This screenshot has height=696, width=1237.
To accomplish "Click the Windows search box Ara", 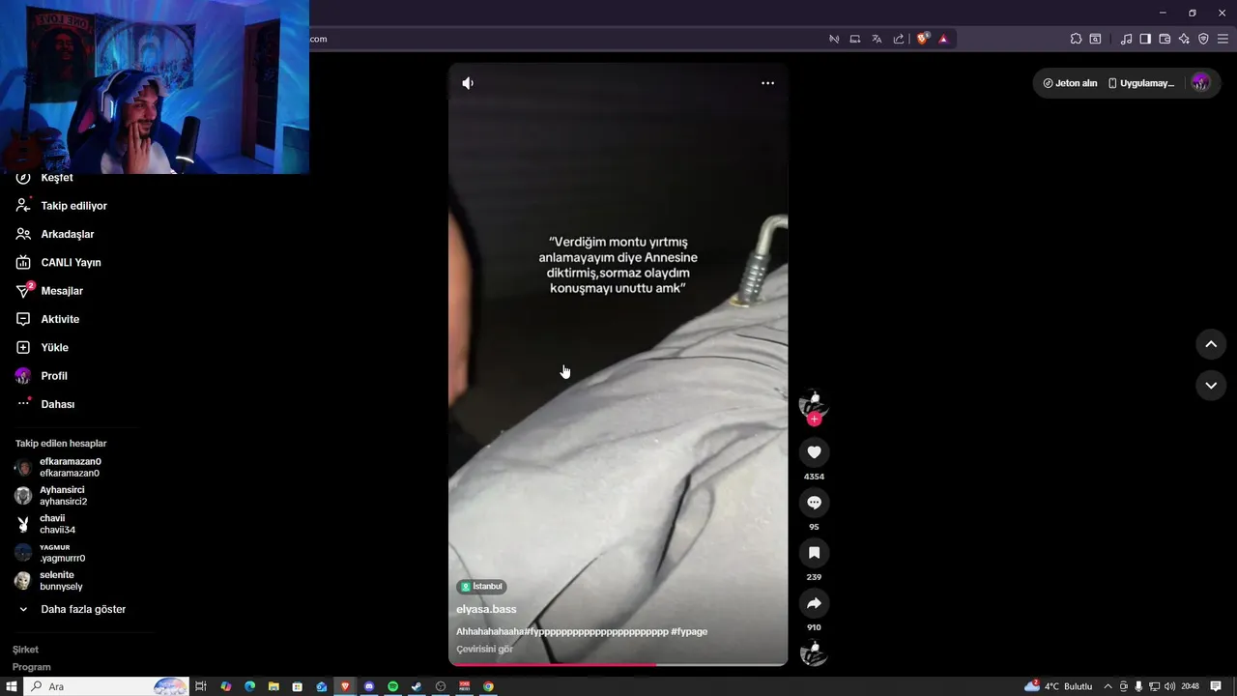I will pyautogui.click(x=106, y=686).
